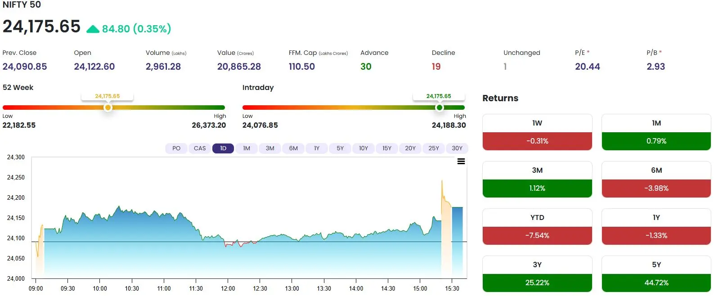
Task: Click the 52 Week range slider marker
Action: 108,108
